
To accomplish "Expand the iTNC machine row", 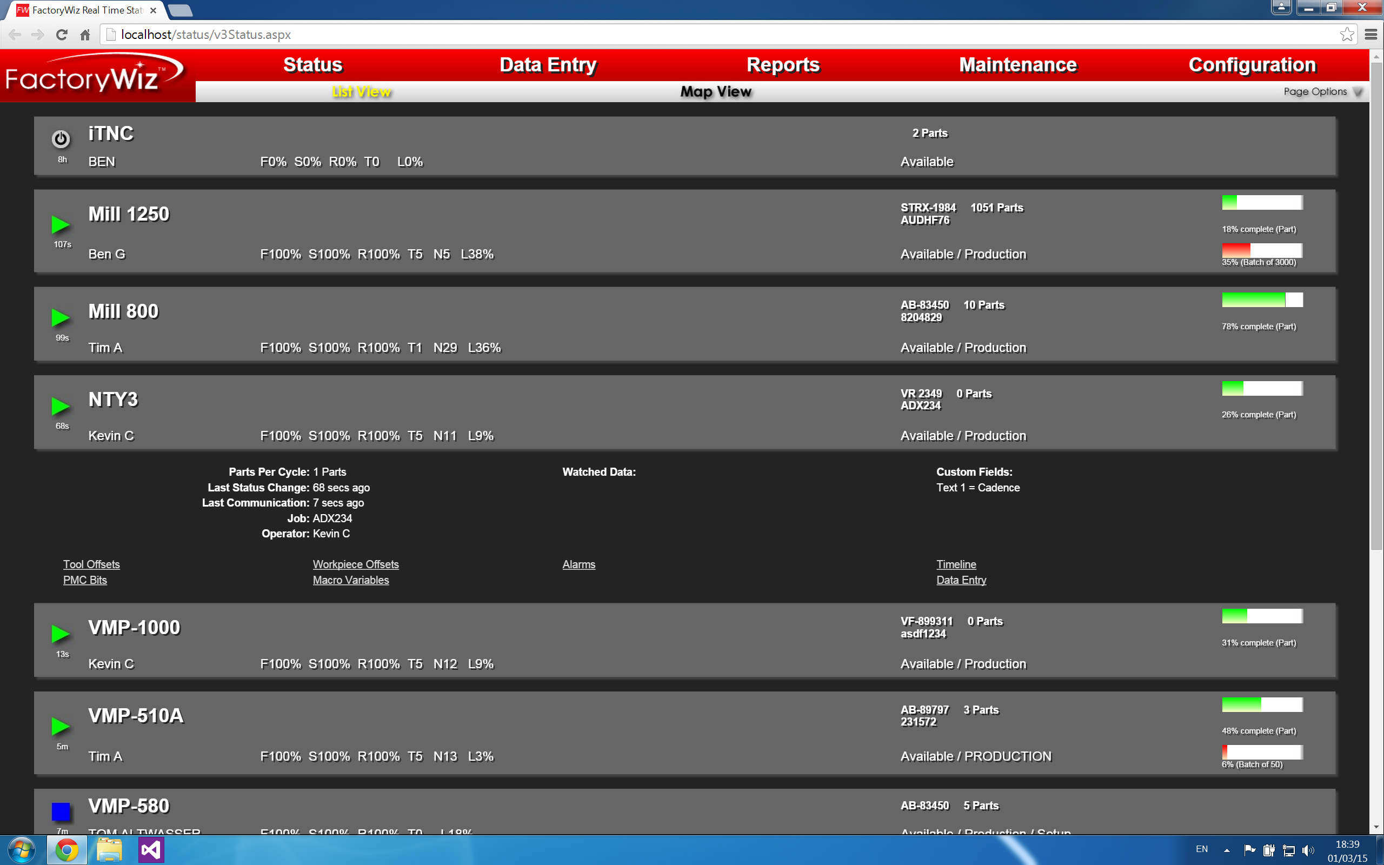I will 684,147.
